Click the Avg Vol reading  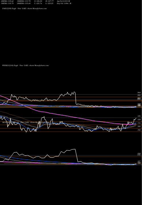click(63, 1)
